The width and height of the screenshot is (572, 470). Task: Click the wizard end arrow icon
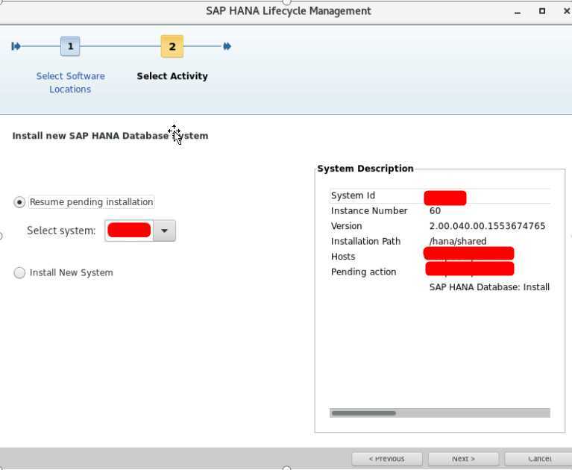tap(227, 46)
